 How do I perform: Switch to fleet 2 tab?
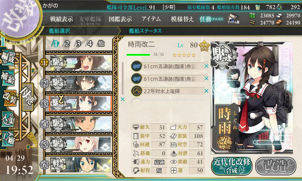click(67, 44)
